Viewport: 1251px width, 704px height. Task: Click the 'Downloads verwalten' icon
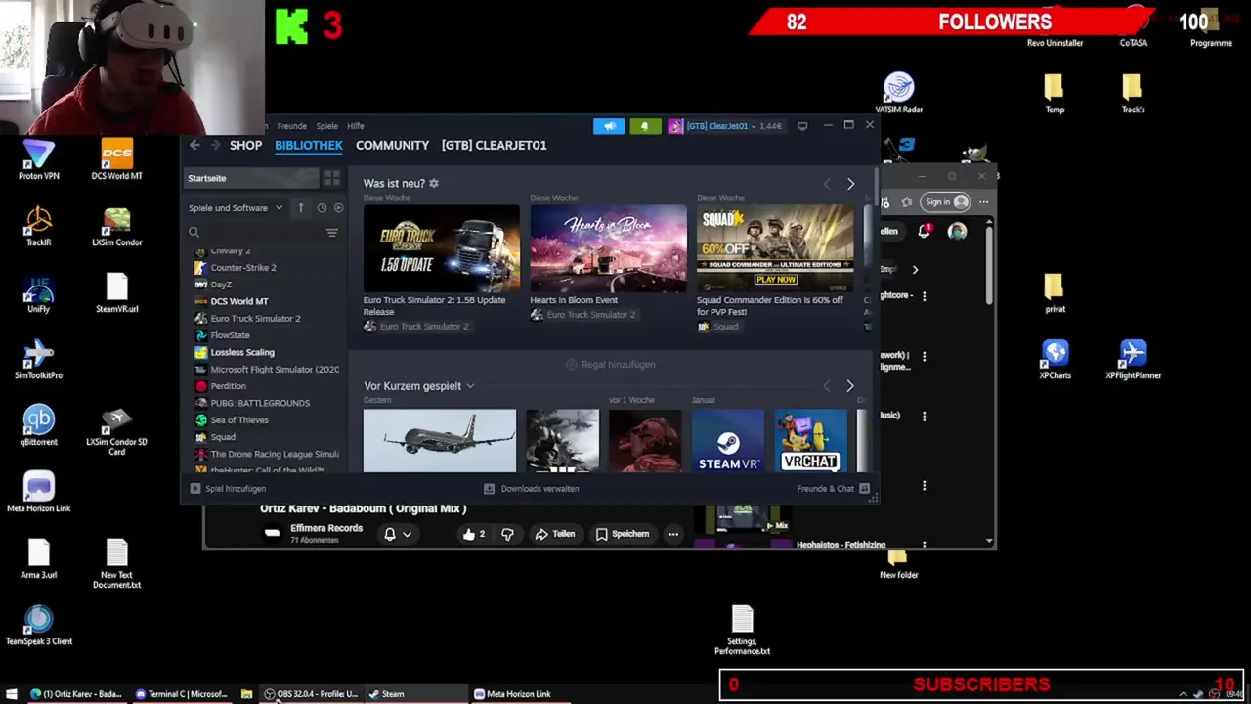click(x=489, y=488)
